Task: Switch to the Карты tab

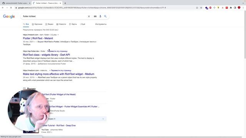Action: click(x=73, y=24)
